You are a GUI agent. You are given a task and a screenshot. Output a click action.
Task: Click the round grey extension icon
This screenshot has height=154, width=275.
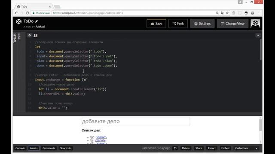pos(252,13)
